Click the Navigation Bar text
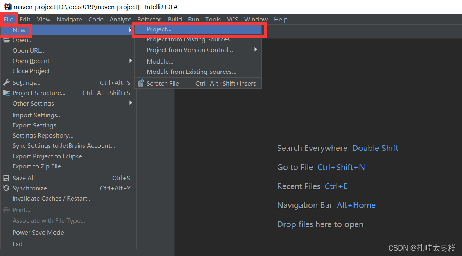This screenshot has width=462, height=256. (x=304, y=205)
